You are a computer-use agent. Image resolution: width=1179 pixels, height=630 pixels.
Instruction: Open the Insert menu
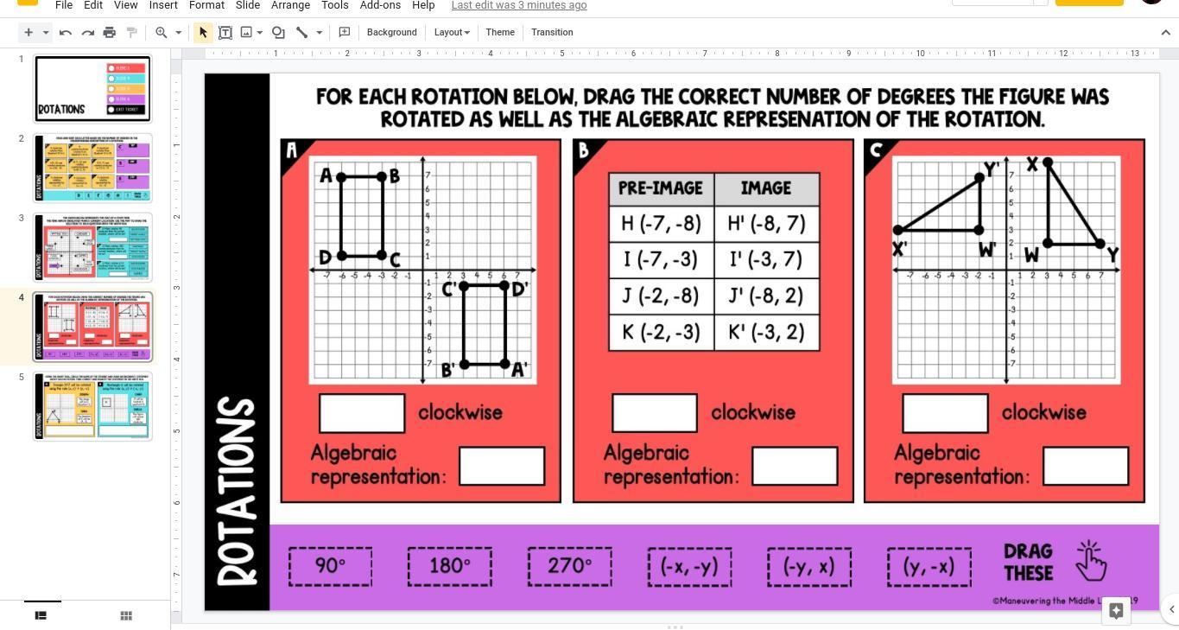(164, 5)
